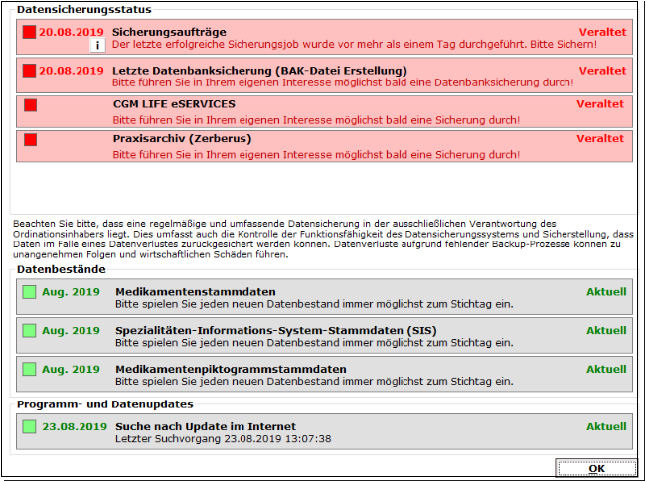Click 'Letzter Suchvorgang 23.08.2019 13:07:38' text
The image size is (646, 482).
point(224,438)
